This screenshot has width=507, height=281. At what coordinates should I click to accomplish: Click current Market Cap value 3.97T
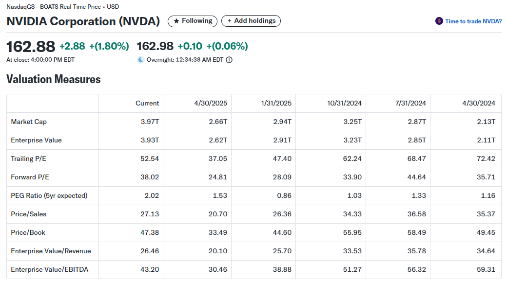(x=150, y=122)
